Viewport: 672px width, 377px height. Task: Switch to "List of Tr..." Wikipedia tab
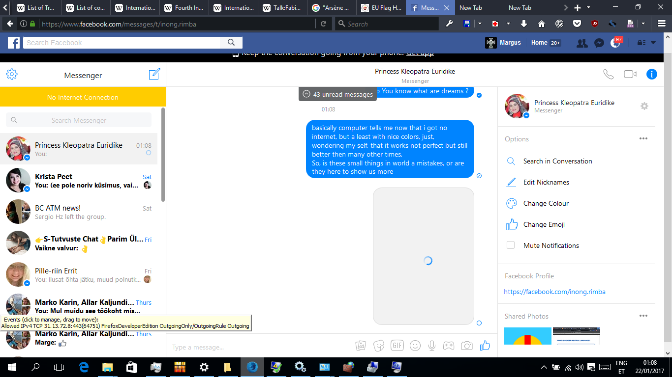[x=36, y=8]
